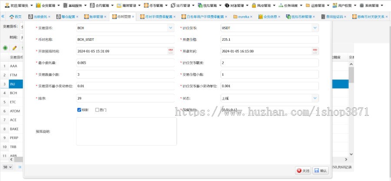Open calendar picker for 开盘时间
Screen dimensions: 391x181
[315, 51]
